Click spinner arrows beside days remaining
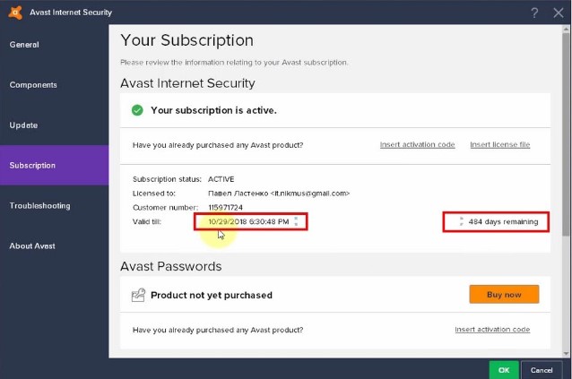572x379 pixels. [462, 221]
